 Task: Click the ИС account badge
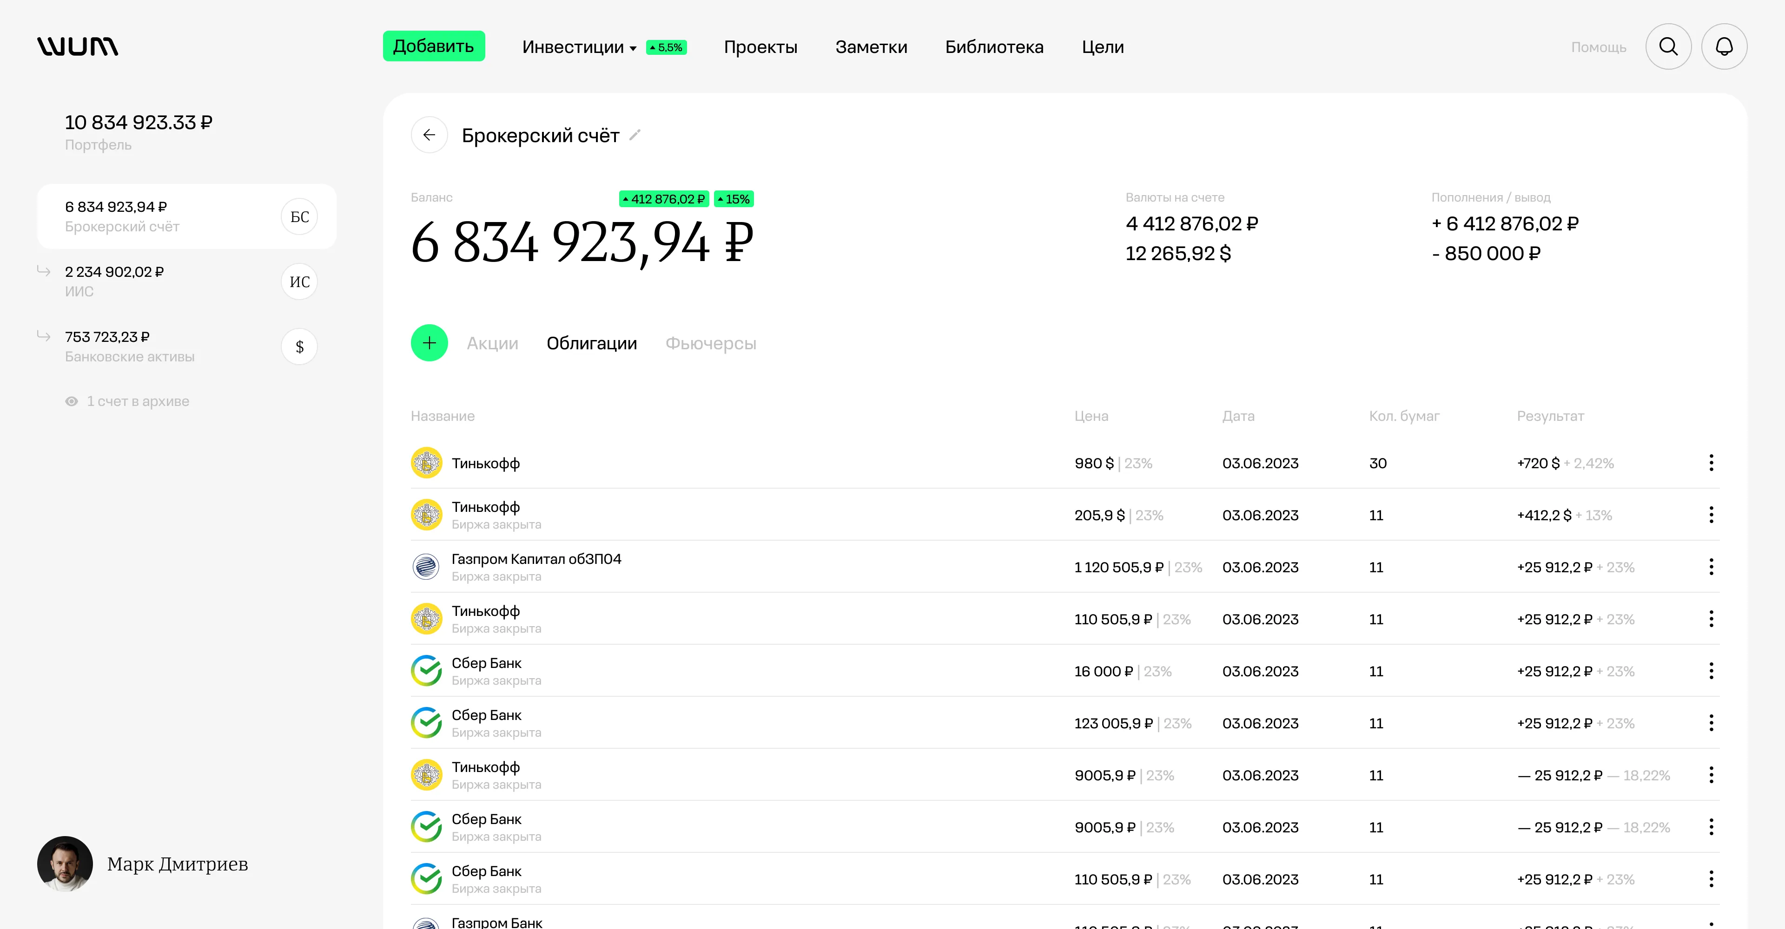click(299, 282)
